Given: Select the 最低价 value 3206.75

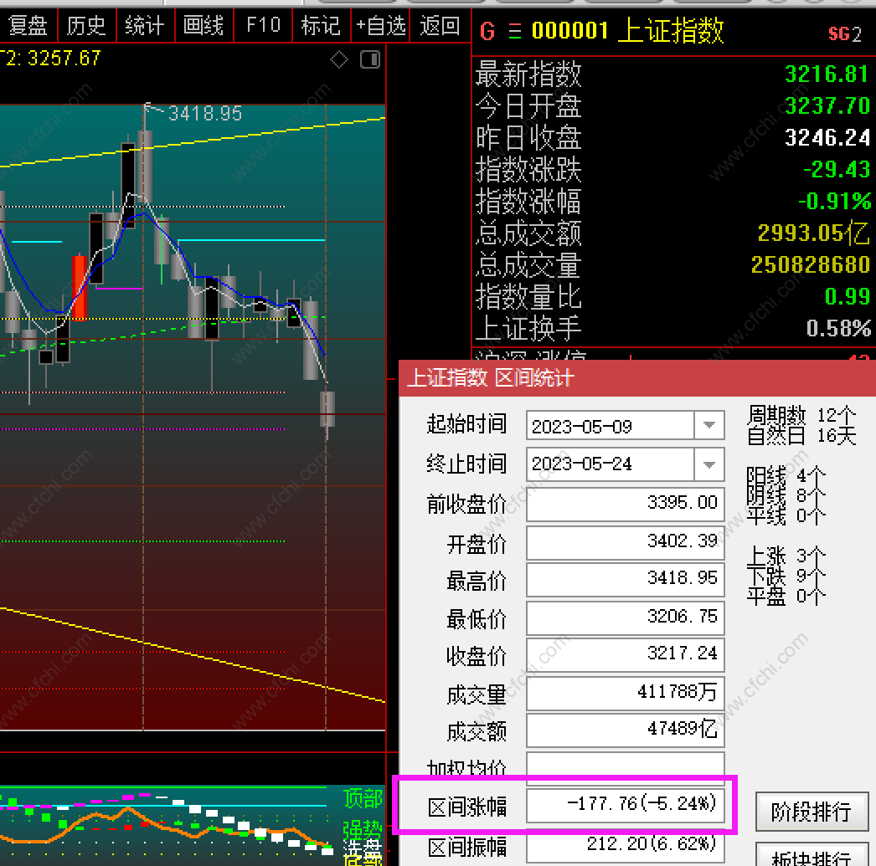Looking at the screenshot, I should pyautogui.click(x=625, y=617).
